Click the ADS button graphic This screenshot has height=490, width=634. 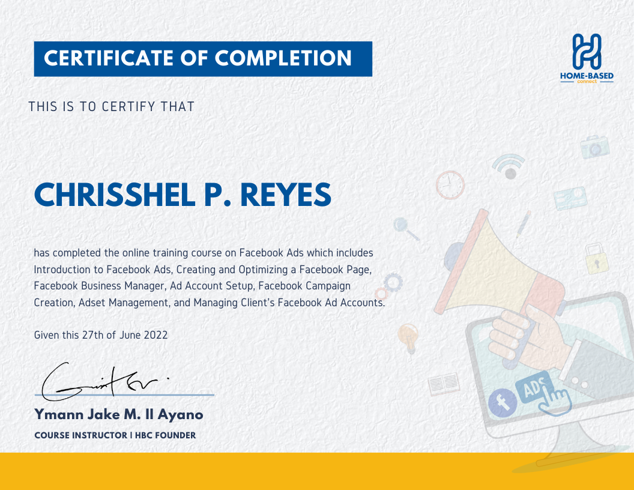click(x=534, y=387)
